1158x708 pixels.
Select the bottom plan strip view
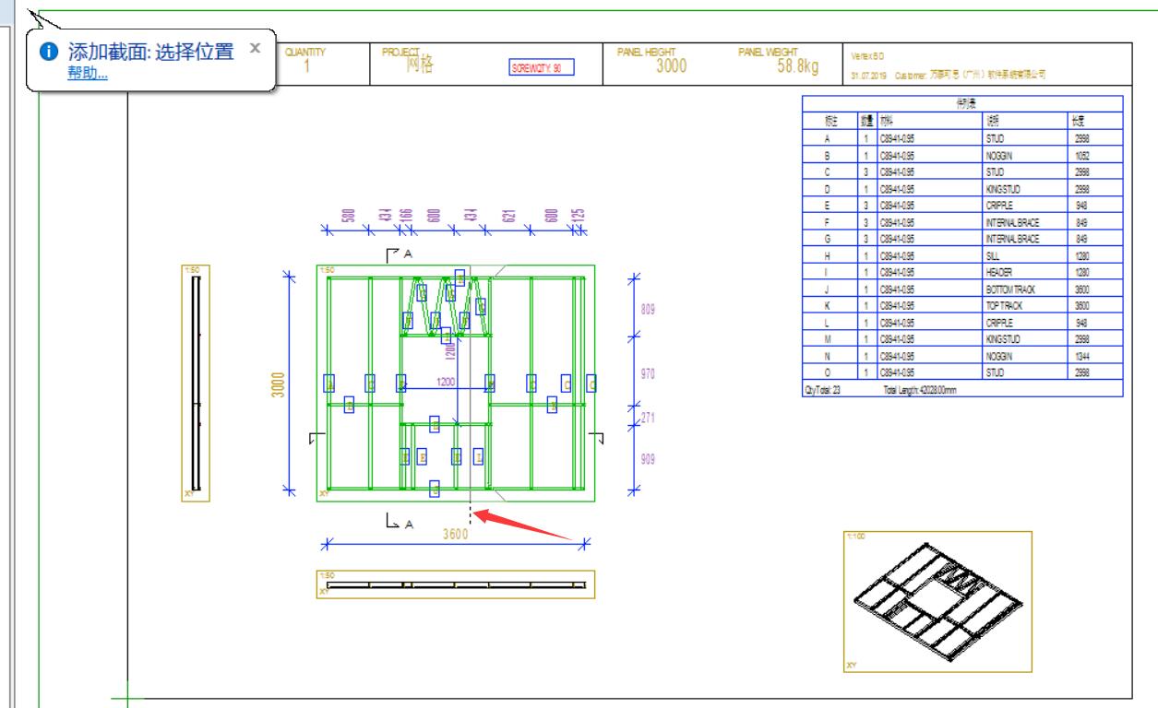[x=456, y=584]
